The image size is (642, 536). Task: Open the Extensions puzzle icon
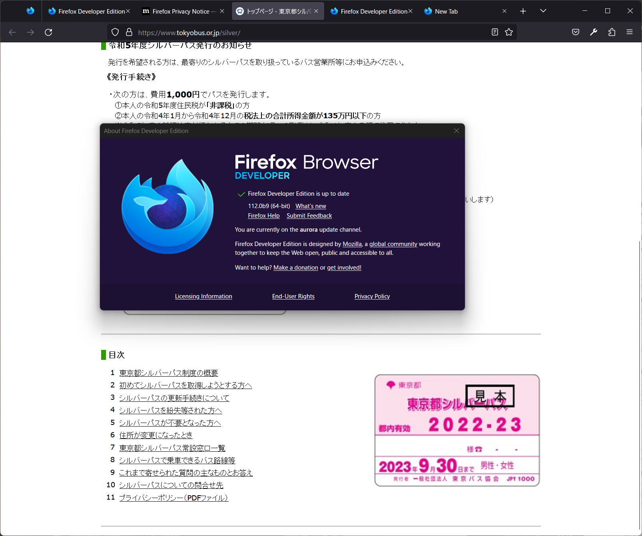[x=612, y=32]
